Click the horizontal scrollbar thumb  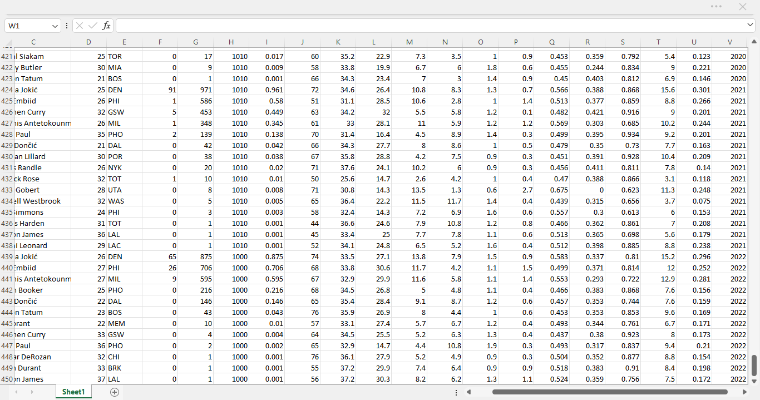[610, 392]
